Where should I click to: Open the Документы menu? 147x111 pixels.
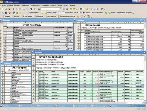(x=45, y=6)
